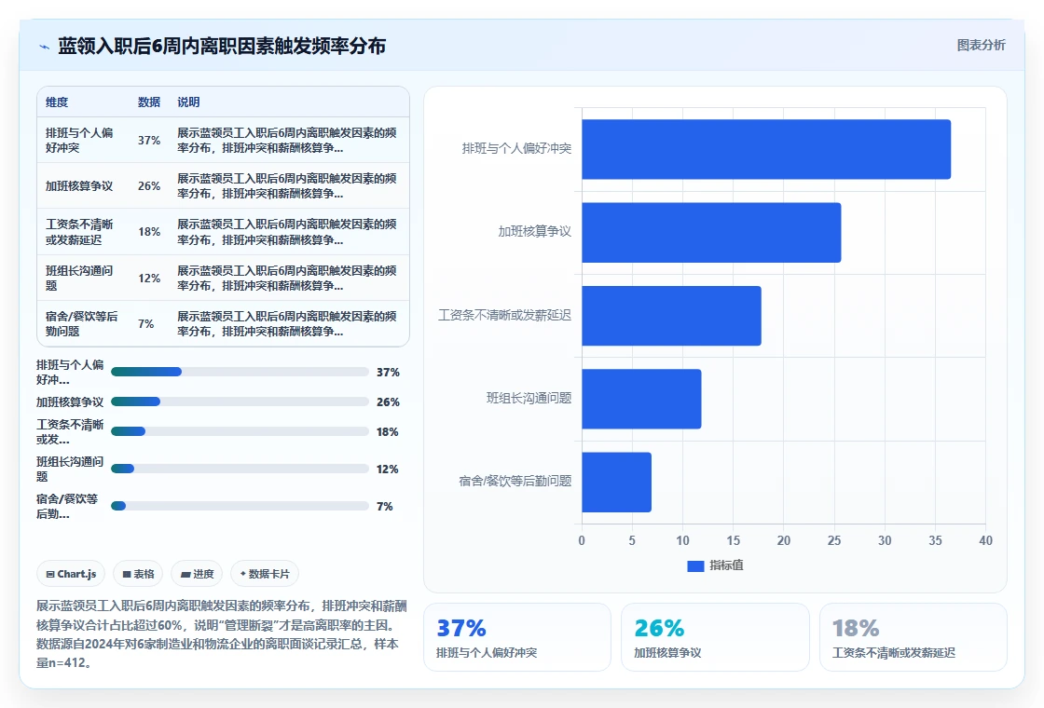This screenshot has width=1044, height=708.
Task: Click 宿舍/餐饮等后勤问题 in the table
Action: 81,323
